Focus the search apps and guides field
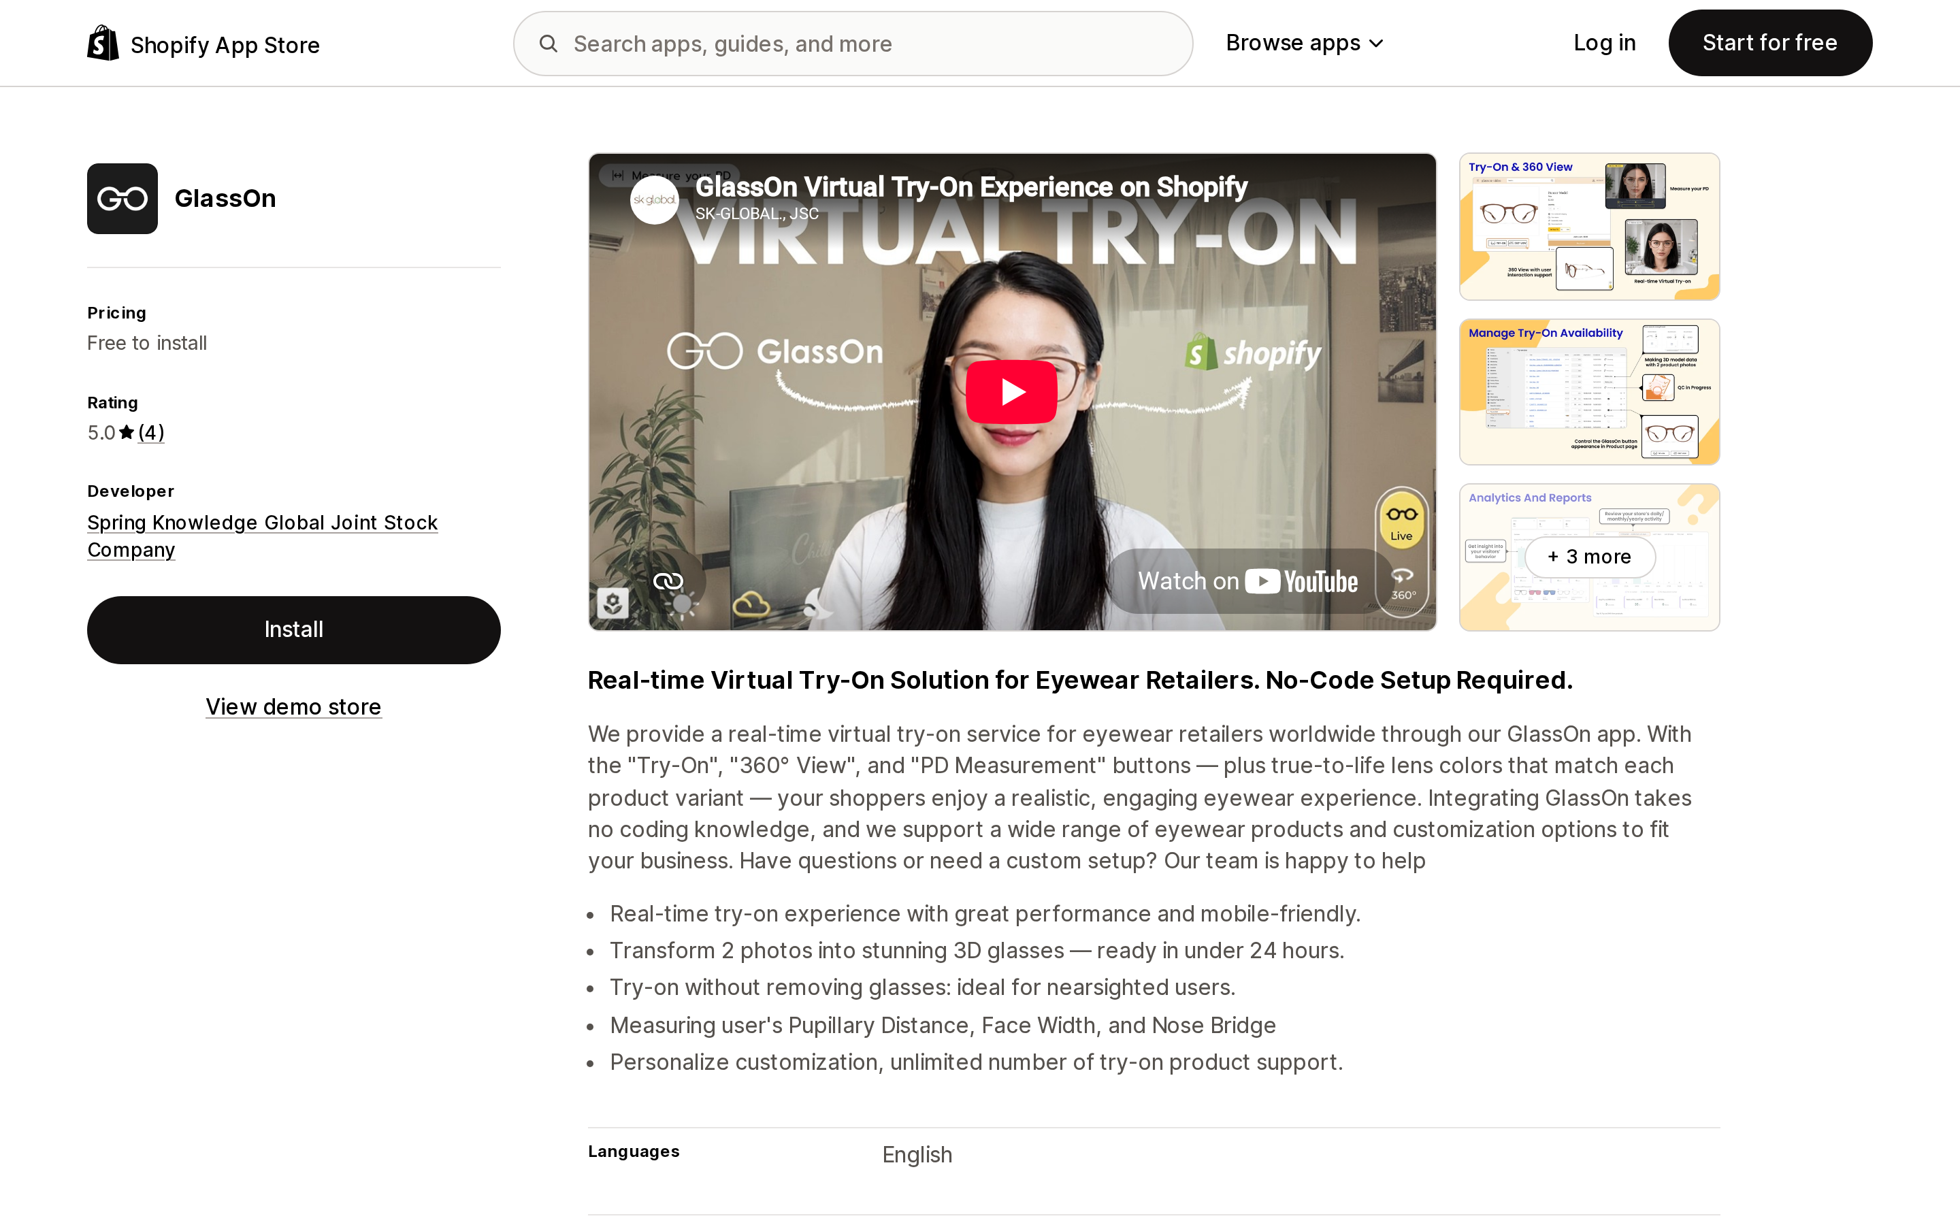The image size is (1960, 1225). point(853,44)
